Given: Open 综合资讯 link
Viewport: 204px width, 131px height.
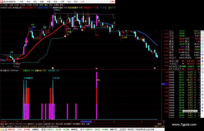Looking at the screenshot, I should 26,126.
